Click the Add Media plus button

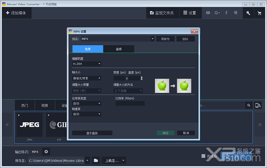tap(16, 13)
